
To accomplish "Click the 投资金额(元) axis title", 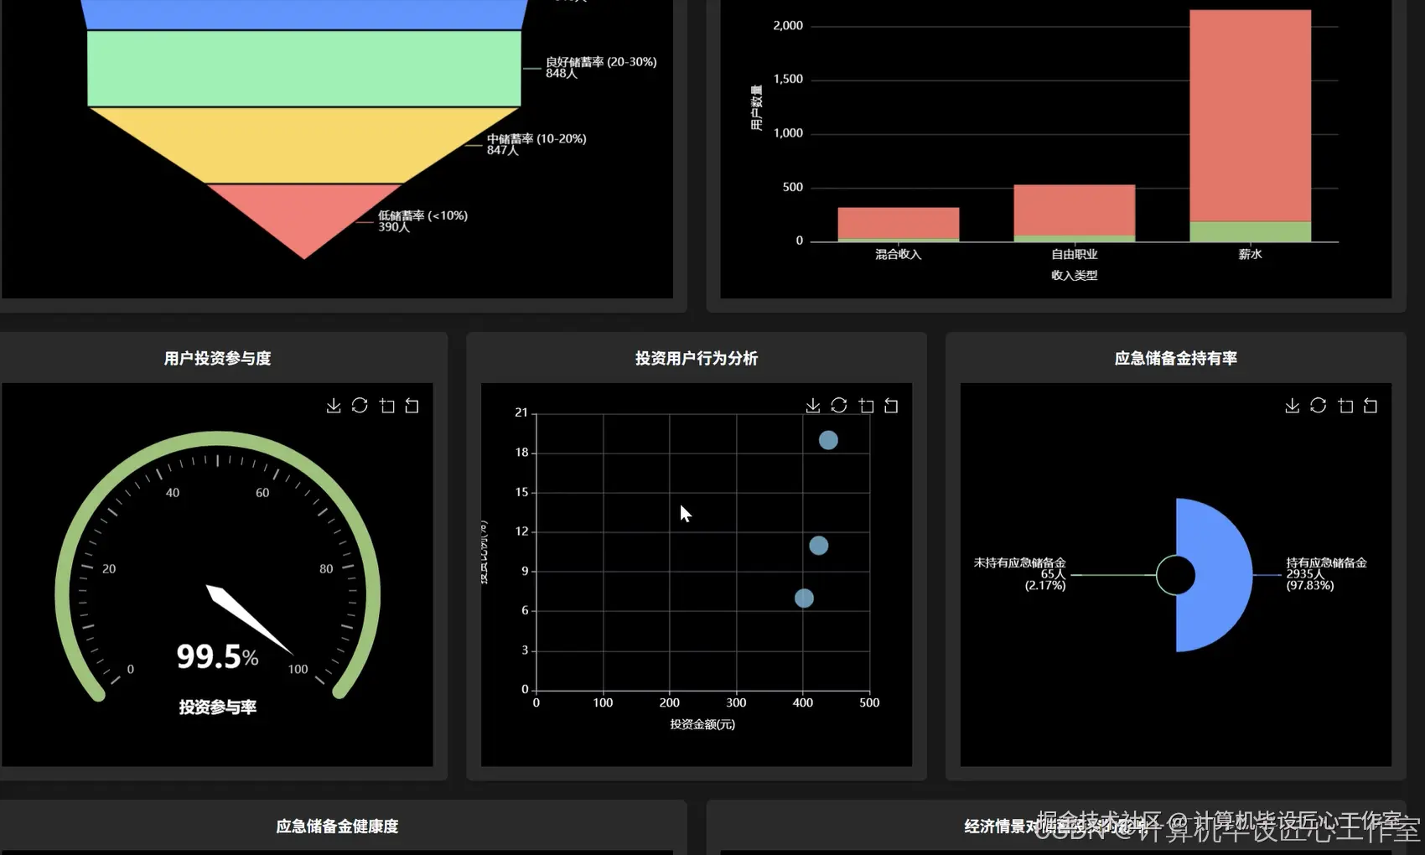I will [x=702, y=724].
